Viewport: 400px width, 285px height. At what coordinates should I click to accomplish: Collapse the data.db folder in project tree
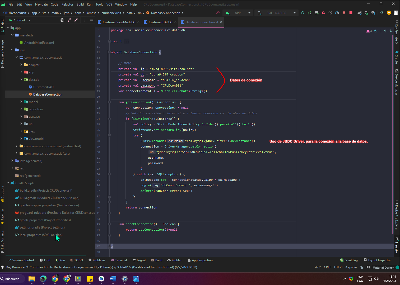click(21, 79)
